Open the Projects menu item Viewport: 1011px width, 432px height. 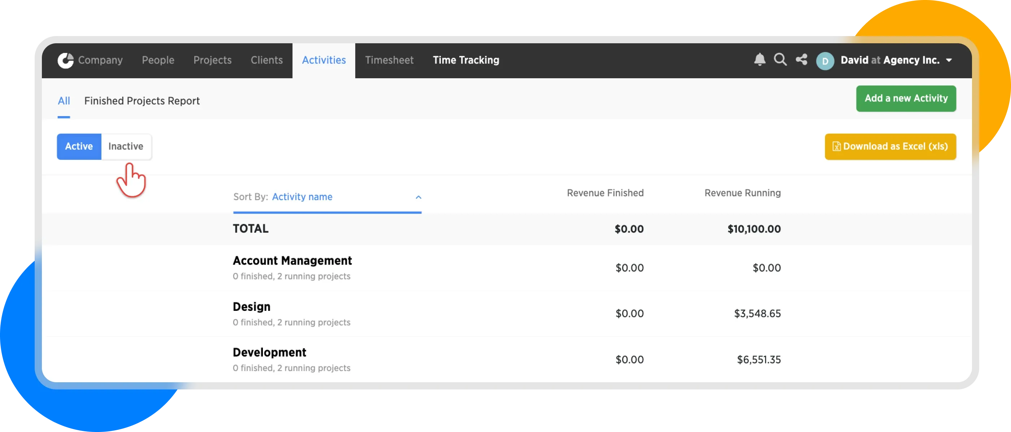tap(212, 60)
